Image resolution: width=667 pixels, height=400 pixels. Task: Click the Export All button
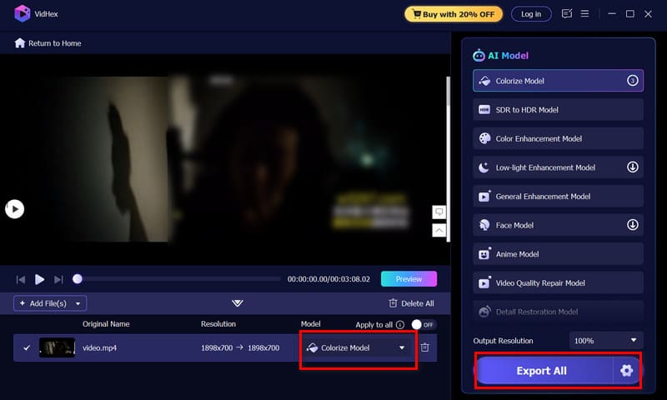pyautogui.click(x=542, y=371)
